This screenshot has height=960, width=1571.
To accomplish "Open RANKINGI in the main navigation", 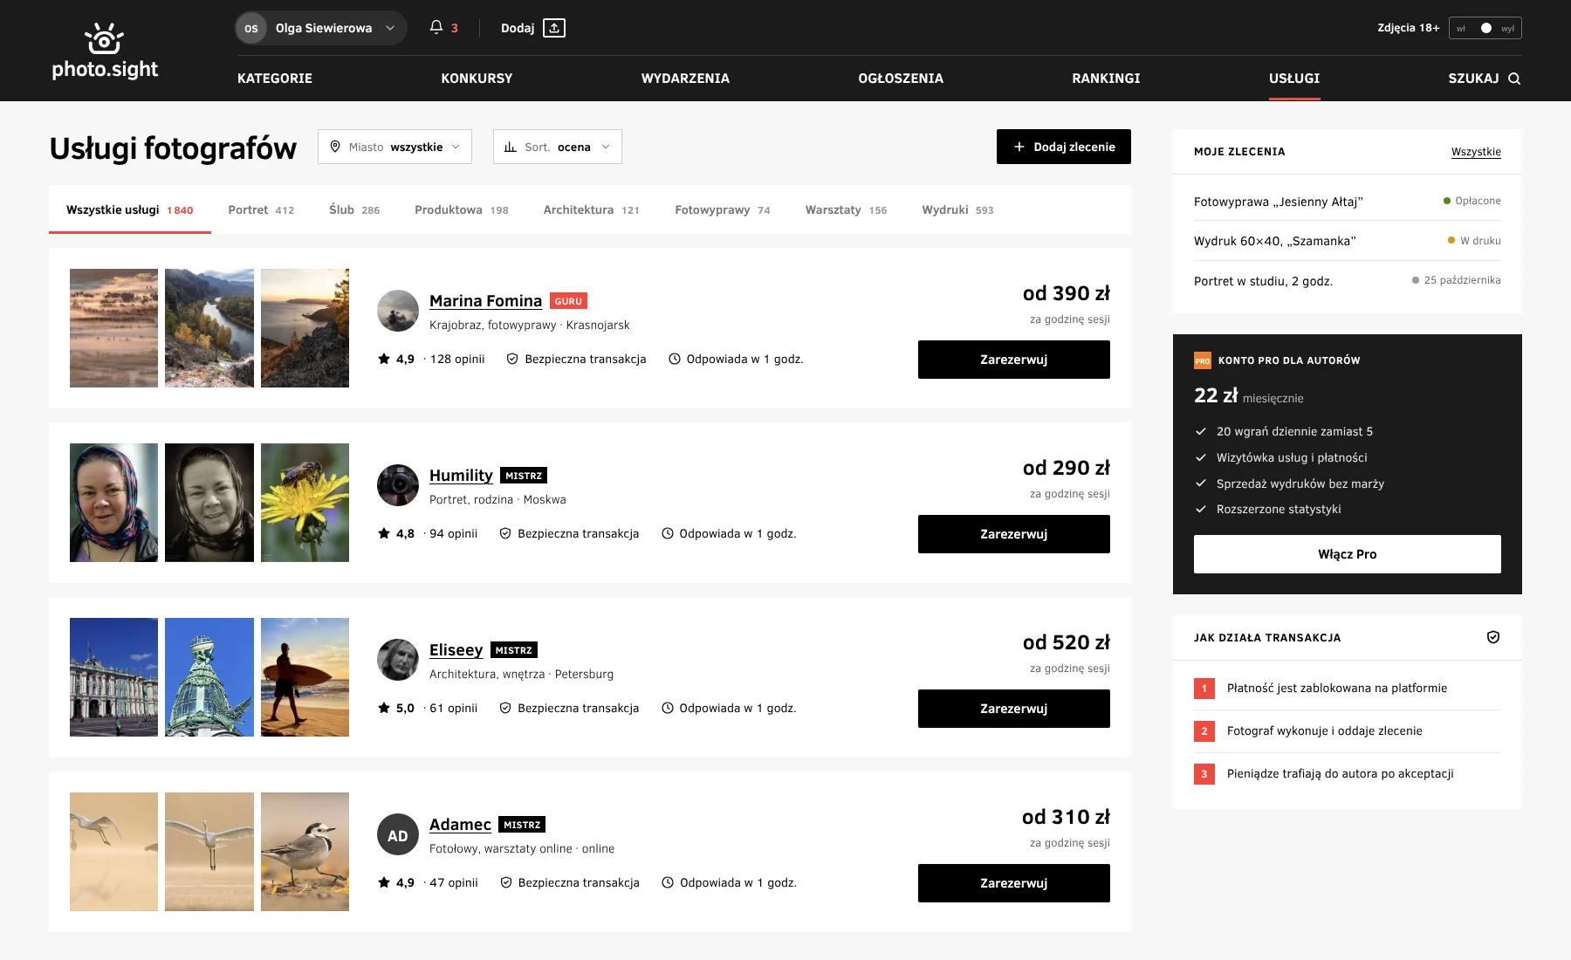I will click(x=1106, y=79).
